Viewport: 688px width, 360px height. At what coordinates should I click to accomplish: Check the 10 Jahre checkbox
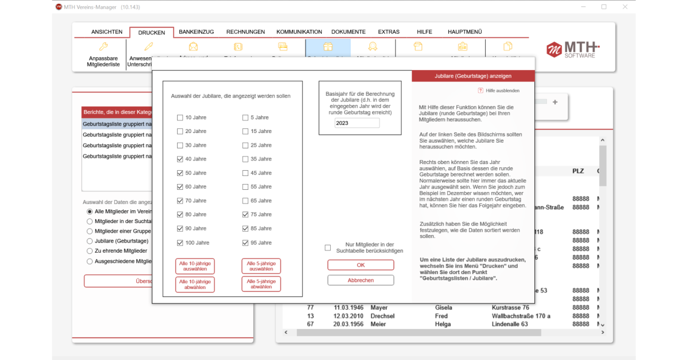[x=181, y=118]
